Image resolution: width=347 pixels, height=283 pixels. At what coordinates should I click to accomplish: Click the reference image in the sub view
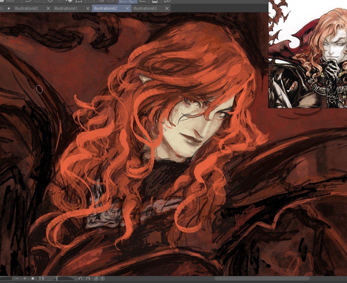tap(308, 54)
